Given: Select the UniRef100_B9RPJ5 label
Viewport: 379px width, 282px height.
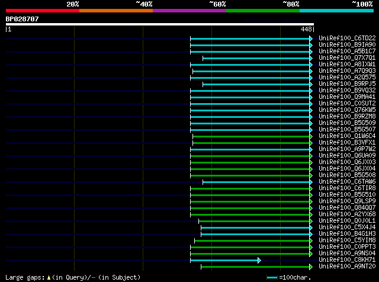Looking at the screenshot, I should point(347,84).
